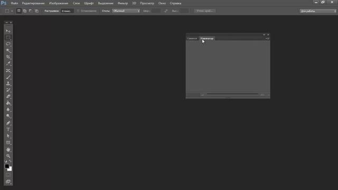Select the Rectangular Marquee tool in toolbox
The width and height of the screenshot is (338, 190).
[8, 37]
